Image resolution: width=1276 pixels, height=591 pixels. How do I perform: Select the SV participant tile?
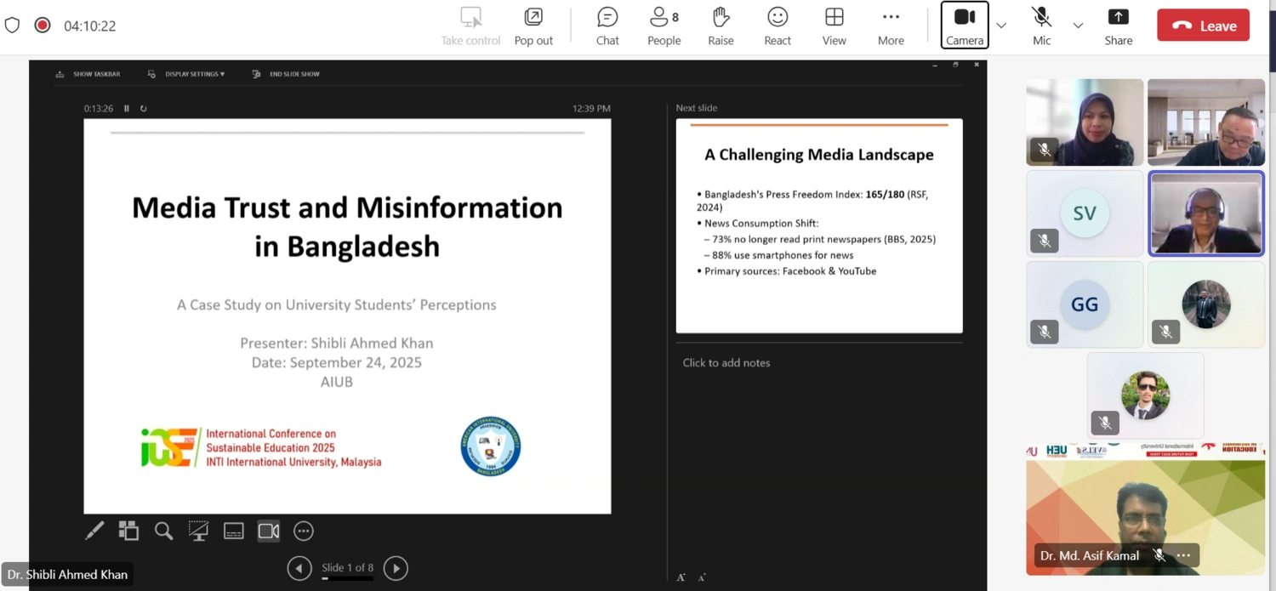coord(1085,213)
